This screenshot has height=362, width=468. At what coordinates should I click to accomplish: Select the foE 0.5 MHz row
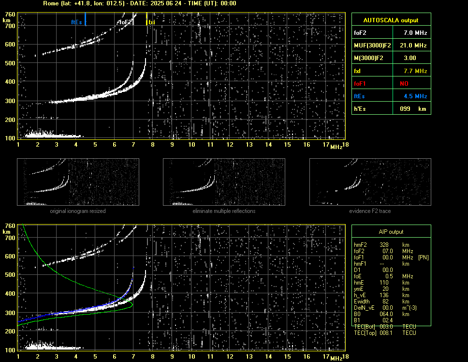[383, 276]
